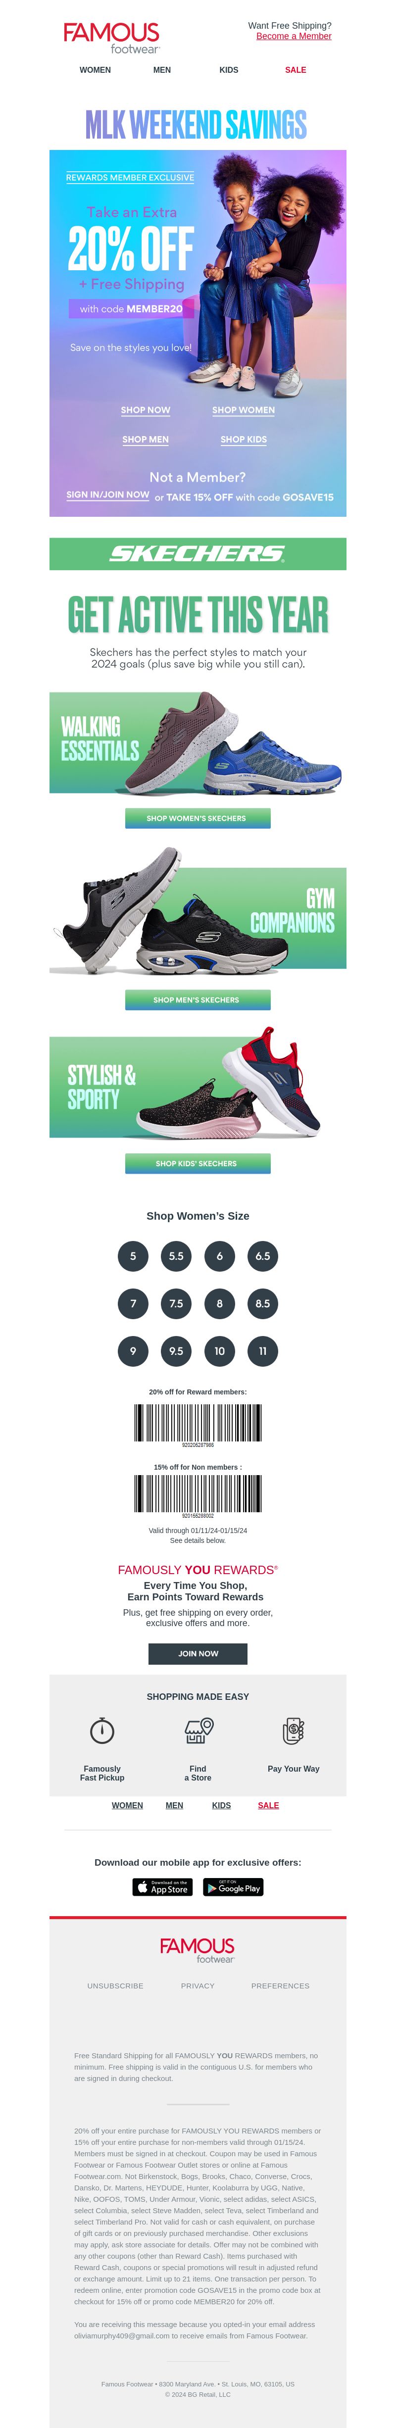Click the SIGN IN/JOIN NOW link
This screenshot has height=2428, width=396.
tap(107, 494)
